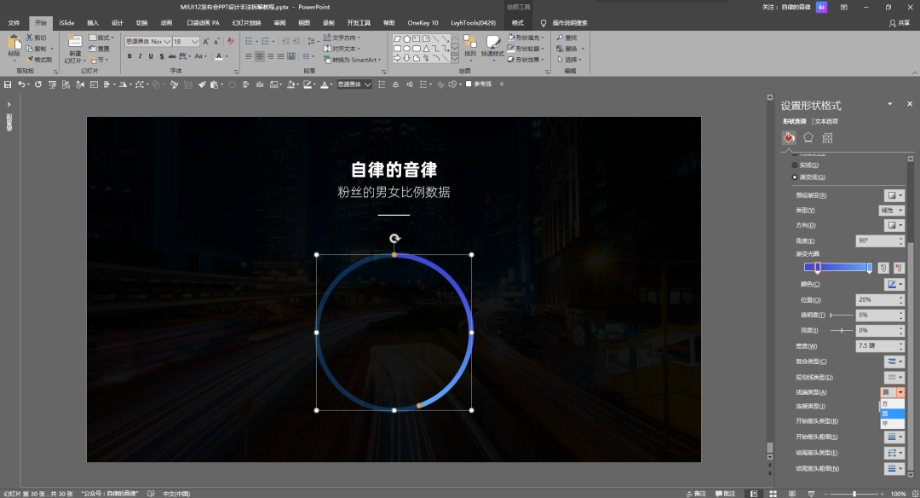
Task: Select the solid line (实线) radio button
Action: pyautogui.click(x=796, y=165)
